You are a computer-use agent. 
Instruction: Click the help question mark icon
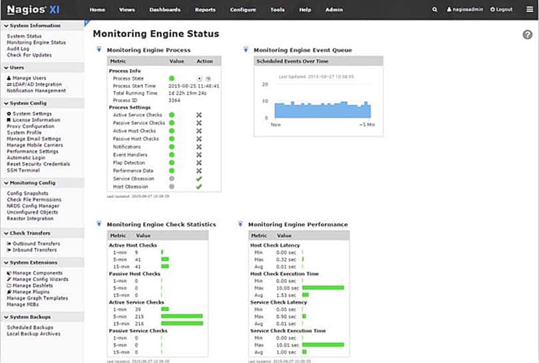(527, 35)
